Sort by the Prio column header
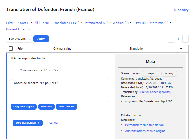This screenshot has width=195, height=139. pyautogui.click(x=20, y=49)
